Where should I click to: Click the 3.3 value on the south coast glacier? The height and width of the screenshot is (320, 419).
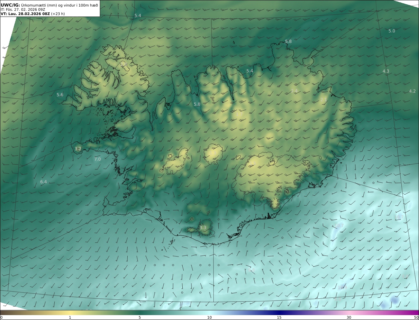pyautogui.click(x=203, y=228)
